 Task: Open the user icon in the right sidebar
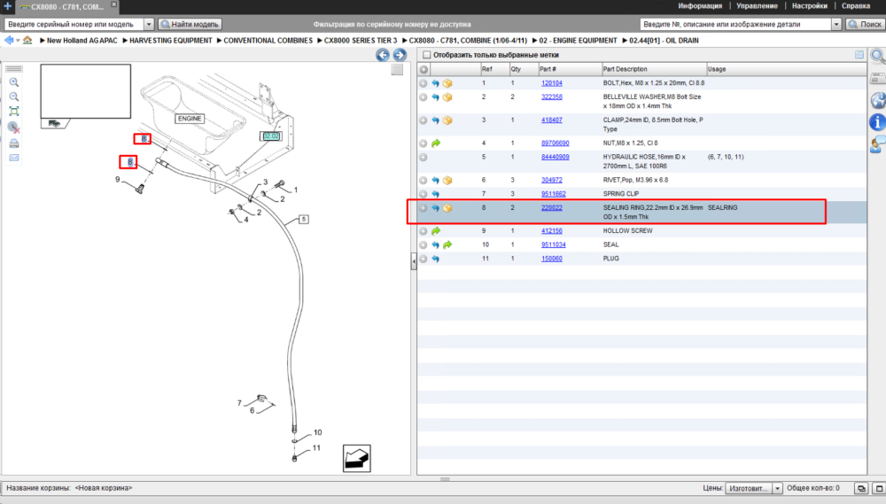[x=877, y=144]
